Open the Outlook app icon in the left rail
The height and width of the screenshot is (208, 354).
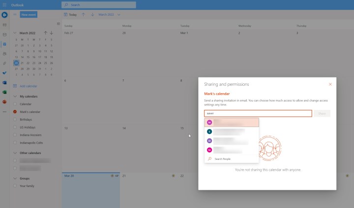(x=4, y=15)
